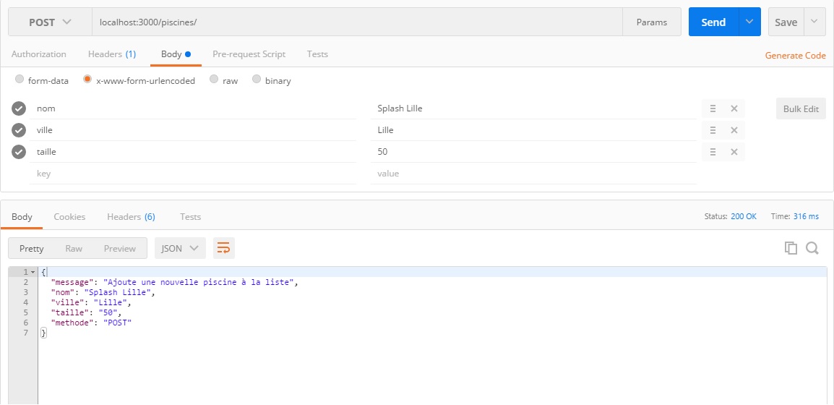Image resolution: width=834 pixels, height=405 pixels.
Task: Open the request Tests tab
Action: tap(317, 54)
